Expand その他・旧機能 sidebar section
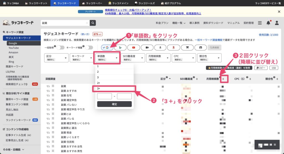Screen dimensions: 284x154 pos(13,150)
